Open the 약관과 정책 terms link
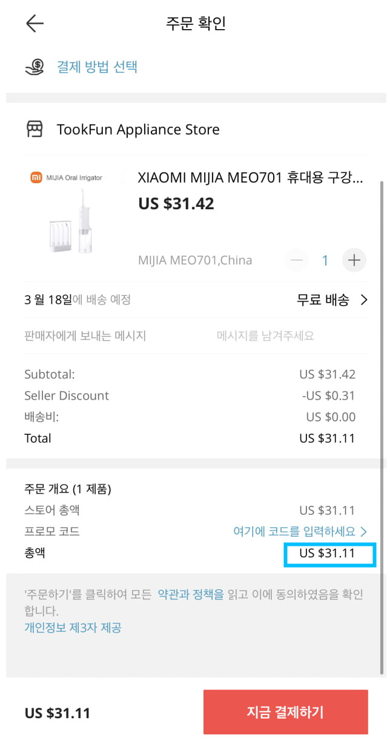This screenshot has width=390, height=749. 191,594
